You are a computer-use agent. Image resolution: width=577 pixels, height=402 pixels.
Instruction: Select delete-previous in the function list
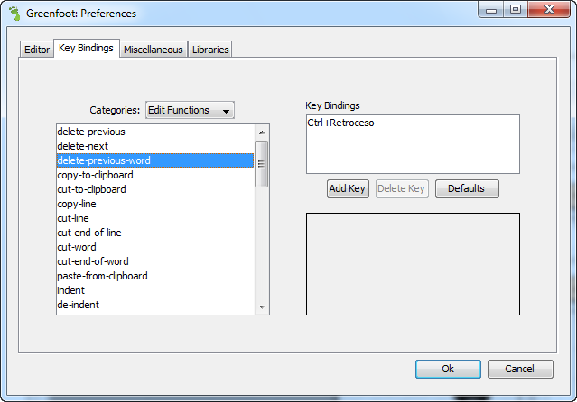tap(155, 132)
